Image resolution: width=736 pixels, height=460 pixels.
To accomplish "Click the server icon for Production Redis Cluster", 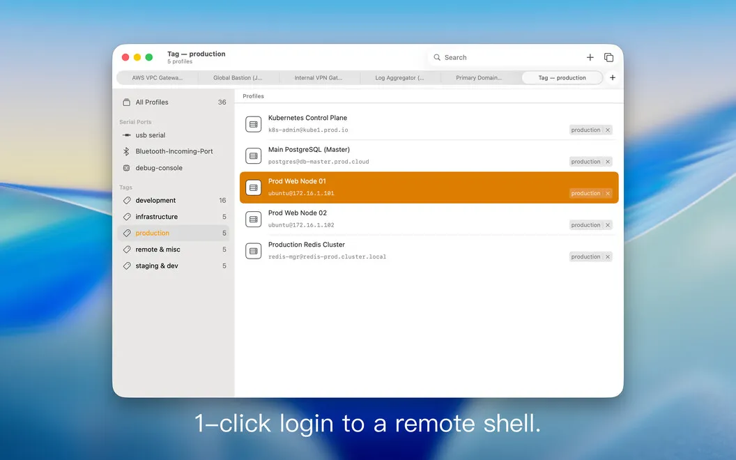I will [x=254, y=251].
